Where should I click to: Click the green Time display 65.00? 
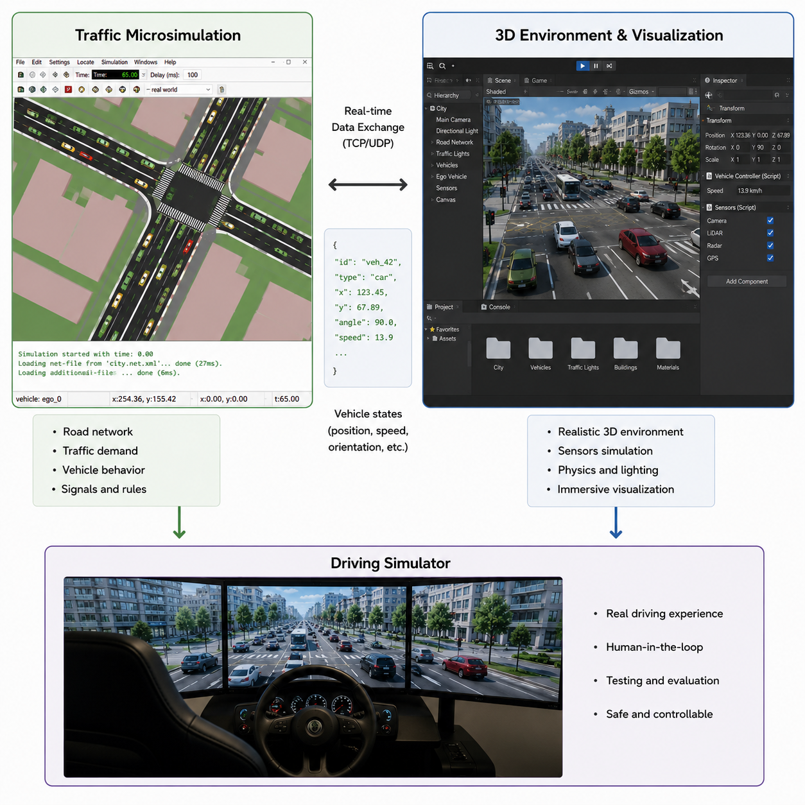click(x=116, y=75)
